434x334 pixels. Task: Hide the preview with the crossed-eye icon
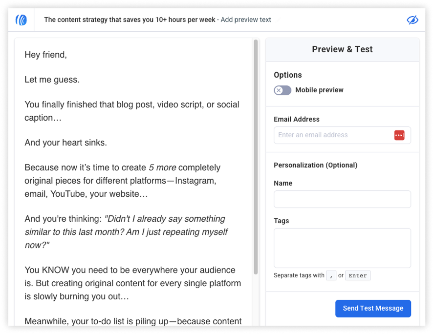pos(412,20)
